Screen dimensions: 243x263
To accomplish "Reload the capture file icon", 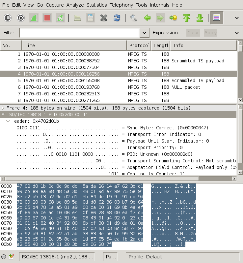I will pos(117,18).
